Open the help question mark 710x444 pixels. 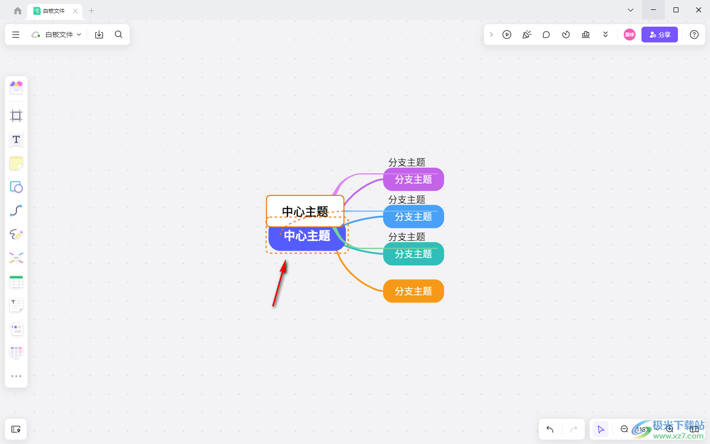tap(694, 35)
